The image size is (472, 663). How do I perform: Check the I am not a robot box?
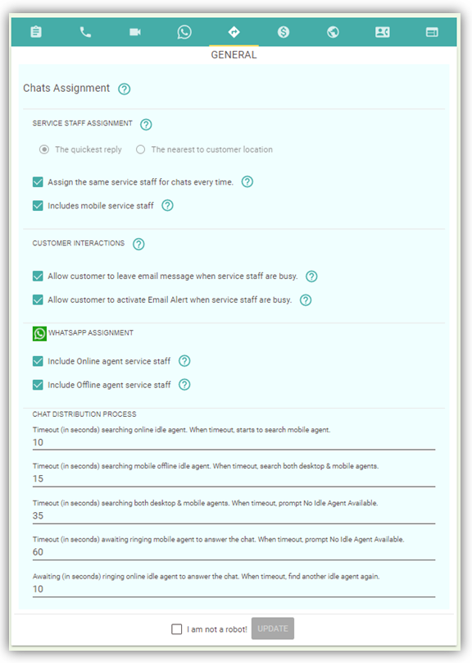click(x=176, y=629)
